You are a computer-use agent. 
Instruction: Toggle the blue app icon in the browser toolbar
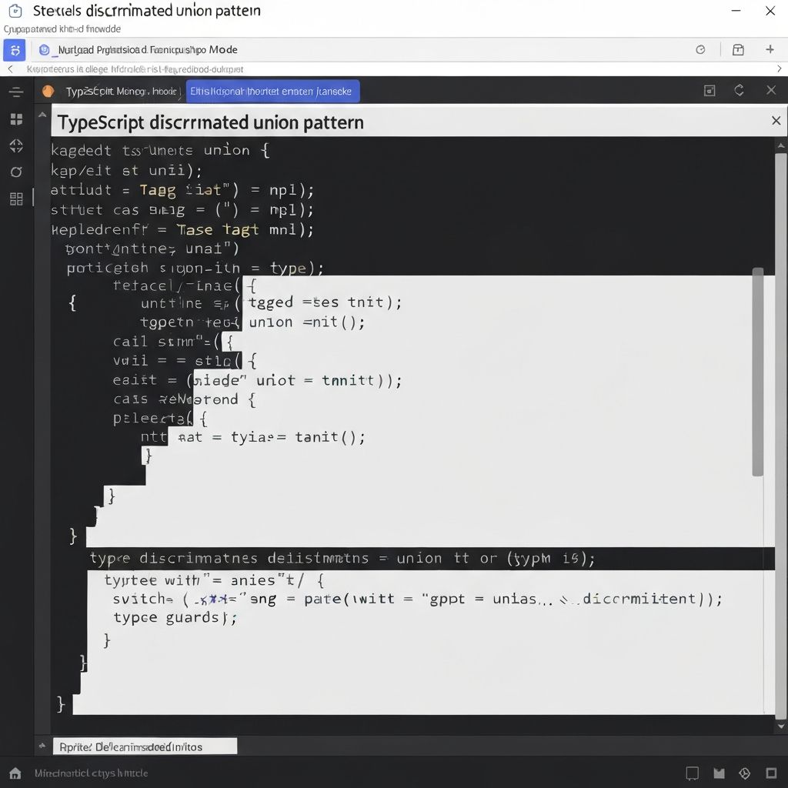tap(15, 49)
